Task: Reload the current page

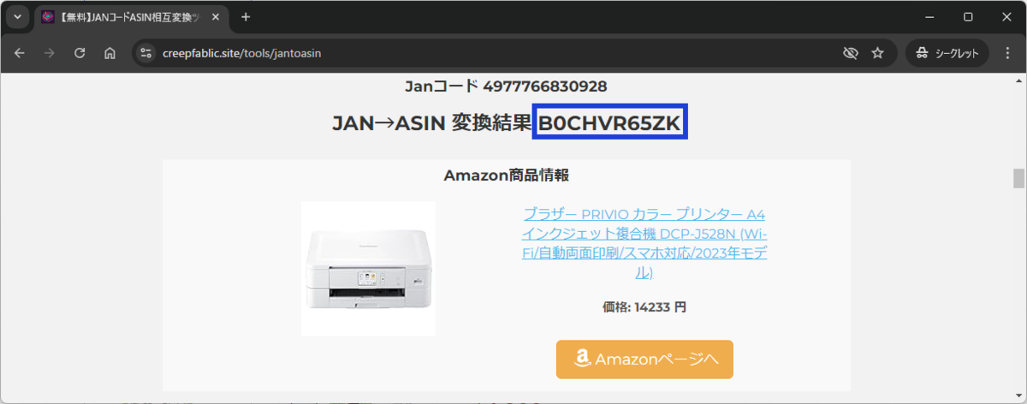Action: (80, 53)
